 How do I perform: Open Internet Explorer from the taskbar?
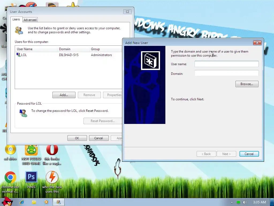tap(22, 202)
